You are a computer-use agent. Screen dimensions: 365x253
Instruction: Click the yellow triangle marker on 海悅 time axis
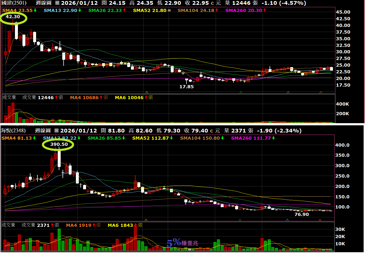[x=146, y=220]
